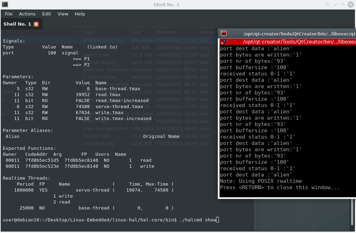The width and height of the screenshot is (356, 233).
Task: Click the keep-above arrow in the title bar
Action: click(x=328, y=5)
